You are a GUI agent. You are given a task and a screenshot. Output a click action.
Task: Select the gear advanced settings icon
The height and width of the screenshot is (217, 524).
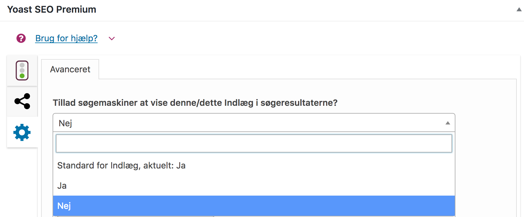(x=22, y=132)
